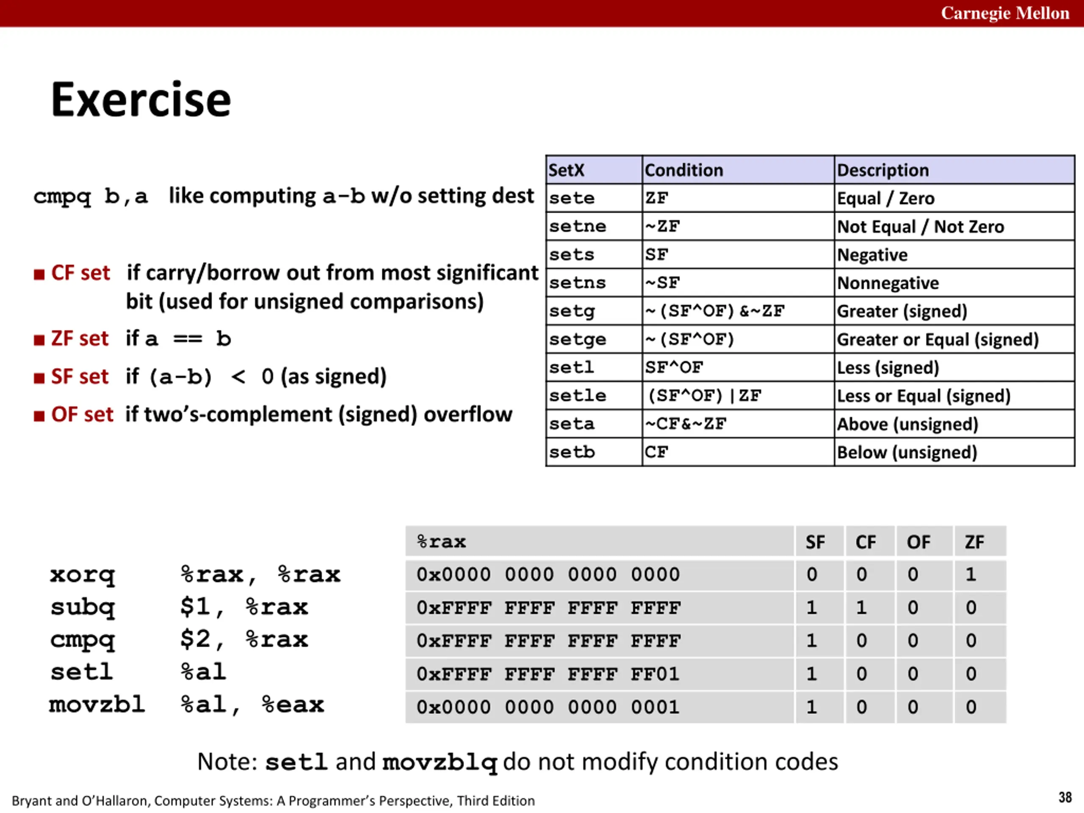The image size is (1084, 813).
Task: Click the 'Not Equal / Not Zero' description
Action: coord(954,227)
